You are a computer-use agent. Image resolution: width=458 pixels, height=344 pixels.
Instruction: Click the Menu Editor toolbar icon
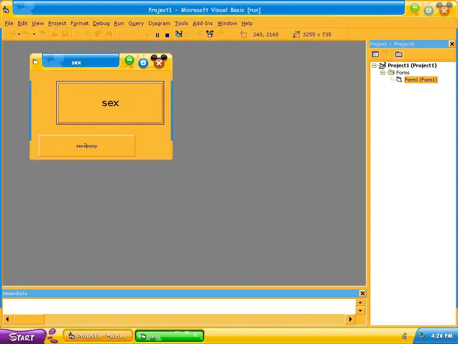pos(42,34)
